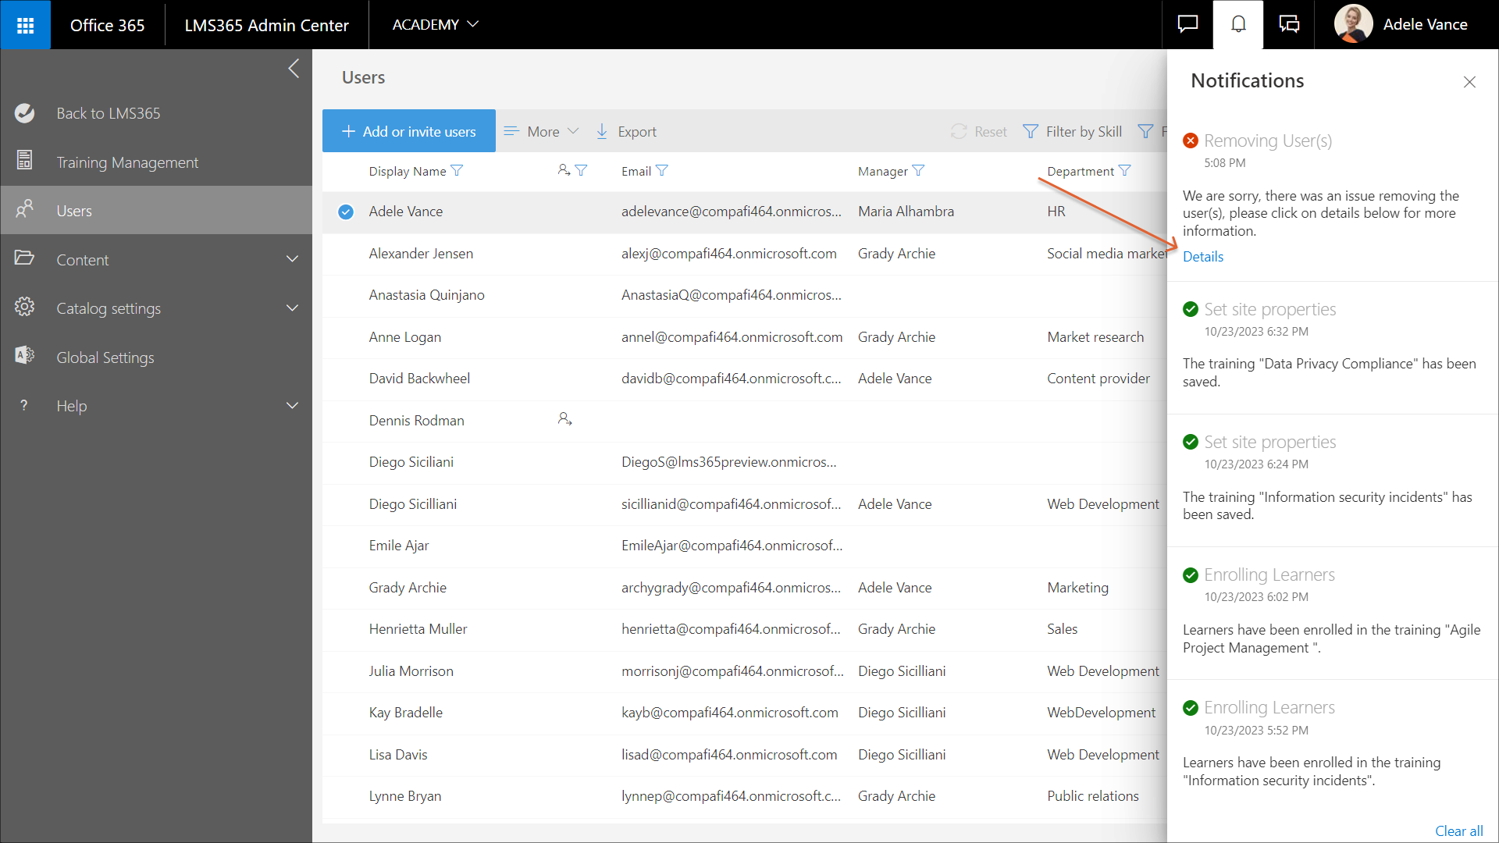
Task: Click the Department column filter icon
Action: click(x=1125, y=171)
